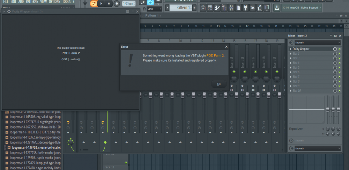
Task: Toggle the Fruity Wrapper slot enable LED
Action: tap(340, 49)
